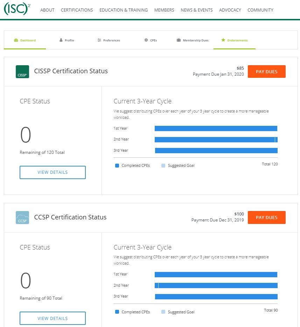300x327 pixels.
Task: Open the Certifications menu
Action: click(77, 10)
